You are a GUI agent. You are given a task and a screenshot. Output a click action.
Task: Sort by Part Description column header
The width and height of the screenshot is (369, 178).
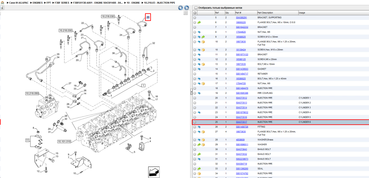[277, 13]
